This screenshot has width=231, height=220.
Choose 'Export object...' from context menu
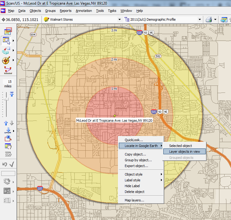(x=136, y=166)
